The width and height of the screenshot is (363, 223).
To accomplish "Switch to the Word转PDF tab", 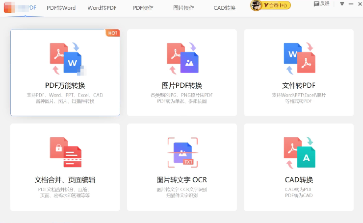I will 102,8.
